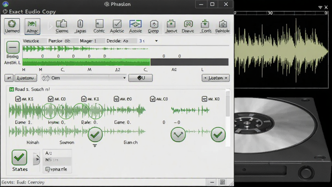Click the status bar grid icon

tap(222, 182)
